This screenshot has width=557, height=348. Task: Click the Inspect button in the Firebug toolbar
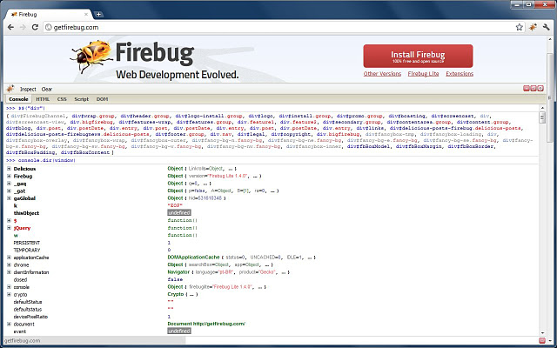point(28,89)
